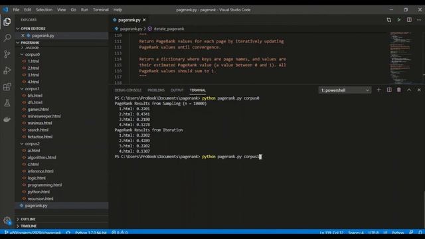Switch to the Debug Console tab
The width and height of the screenshot is (425, 239).
(x=128, y=90)
